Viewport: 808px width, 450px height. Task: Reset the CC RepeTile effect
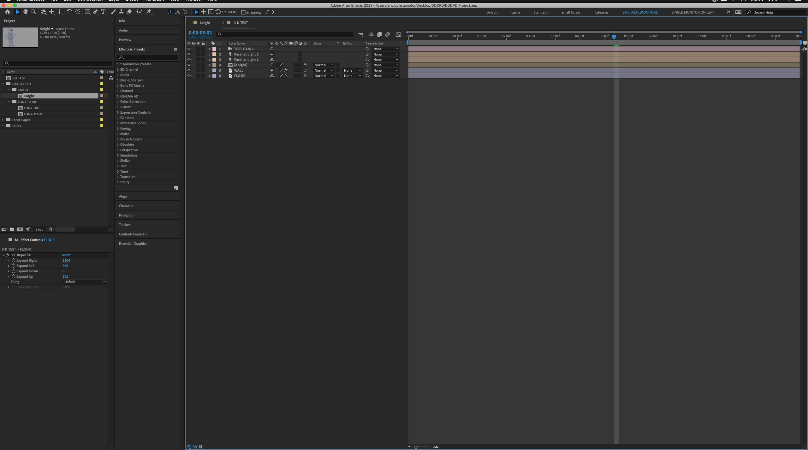[66, 255]
